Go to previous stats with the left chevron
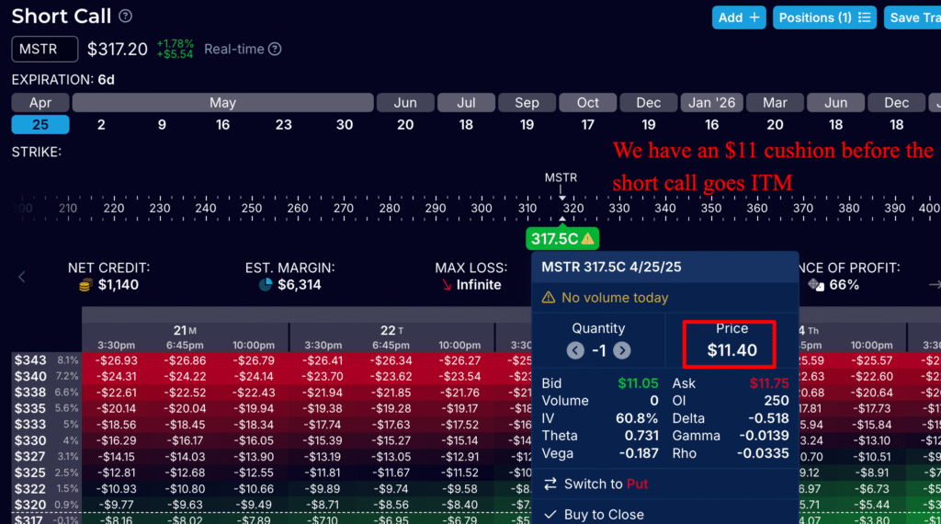This screenshot has width=941, height=524. 22,277
